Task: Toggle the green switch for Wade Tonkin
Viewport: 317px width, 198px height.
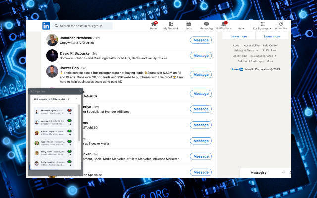Action: (69, 141)
